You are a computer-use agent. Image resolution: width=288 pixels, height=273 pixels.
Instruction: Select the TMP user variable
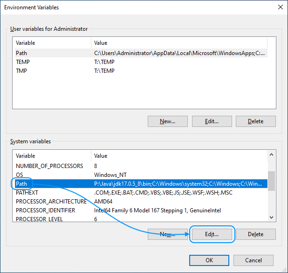pyautogui.click(x=141, y=70)
